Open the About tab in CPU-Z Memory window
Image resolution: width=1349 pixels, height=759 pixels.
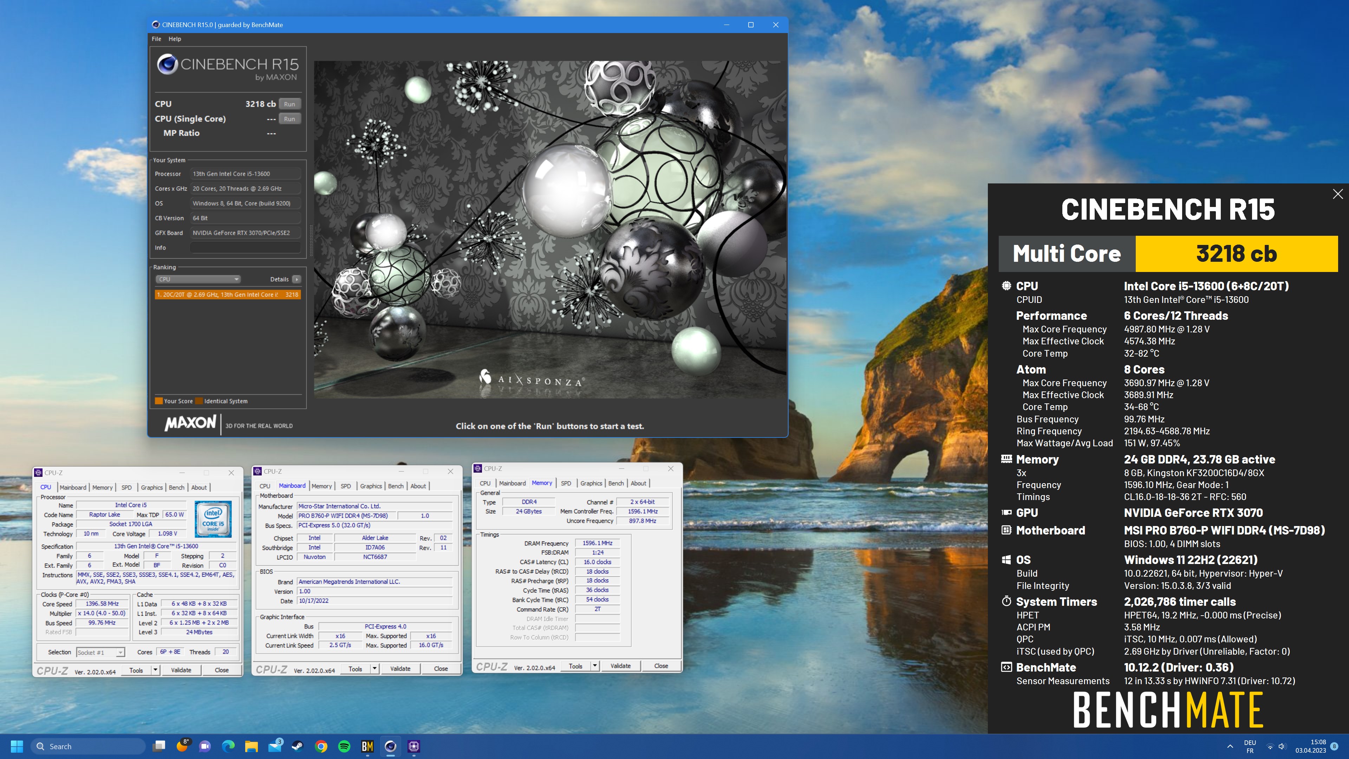pos(638,483)
